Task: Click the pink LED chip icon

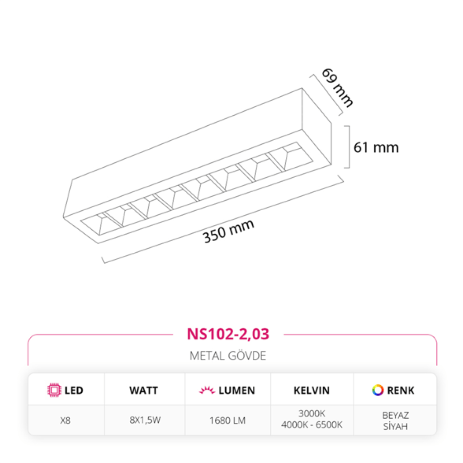Action: point(54,390)
